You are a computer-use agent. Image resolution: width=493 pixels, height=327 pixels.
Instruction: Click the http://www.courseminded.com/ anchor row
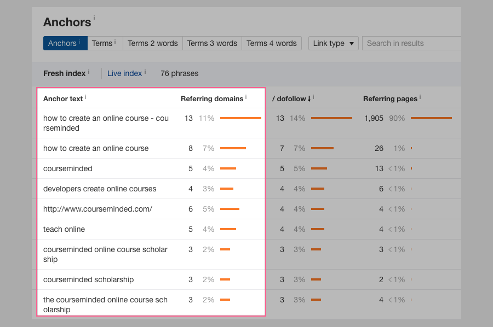pos(98,209)
